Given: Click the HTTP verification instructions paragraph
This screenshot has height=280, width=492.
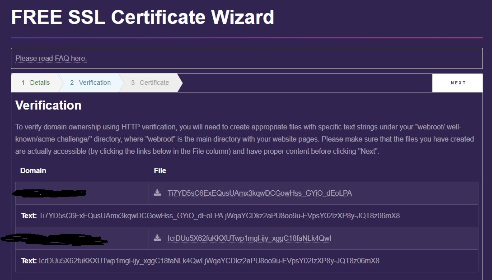Looking at the screenshot, I should point(244,139).
